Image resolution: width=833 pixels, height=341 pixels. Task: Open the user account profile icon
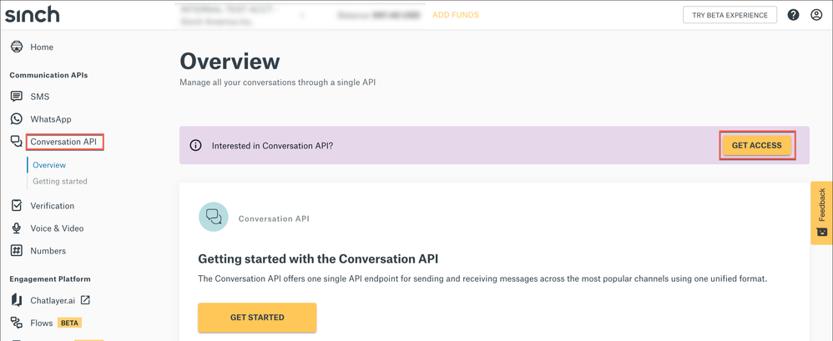816,15
